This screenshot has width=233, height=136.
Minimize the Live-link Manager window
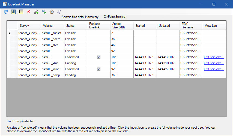pyautogui.click(x=202, y=4)
